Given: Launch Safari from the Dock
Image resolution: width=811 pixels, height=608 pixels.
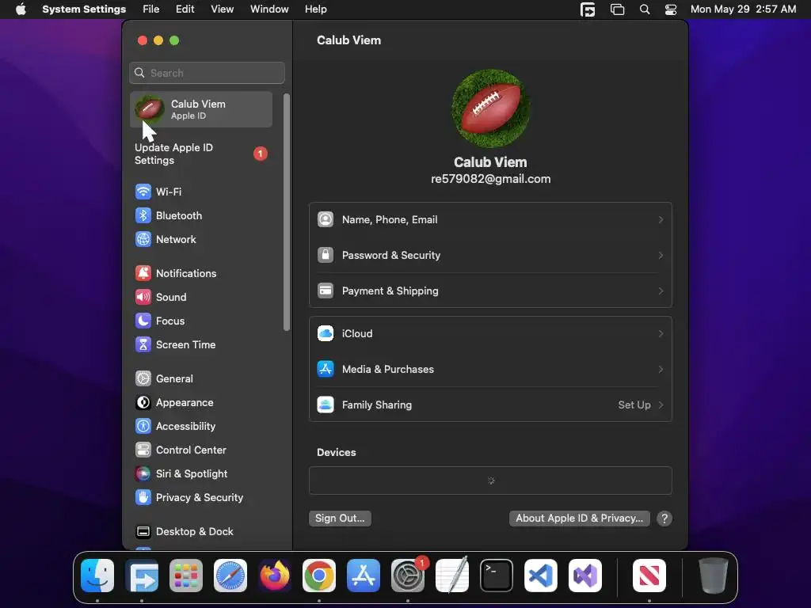Looking at the screenshot, I should pos(230,576).
